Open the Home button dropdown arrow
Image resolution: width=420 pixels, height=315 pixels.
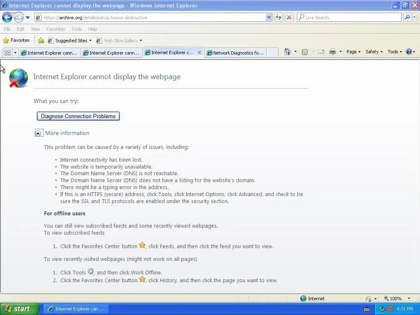point(295,52)
